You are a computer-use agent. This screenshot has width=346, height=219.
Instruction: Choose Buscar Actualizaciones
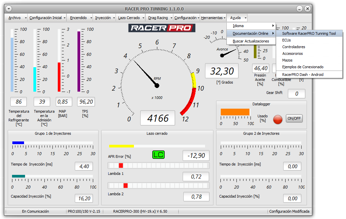(251, 41)
